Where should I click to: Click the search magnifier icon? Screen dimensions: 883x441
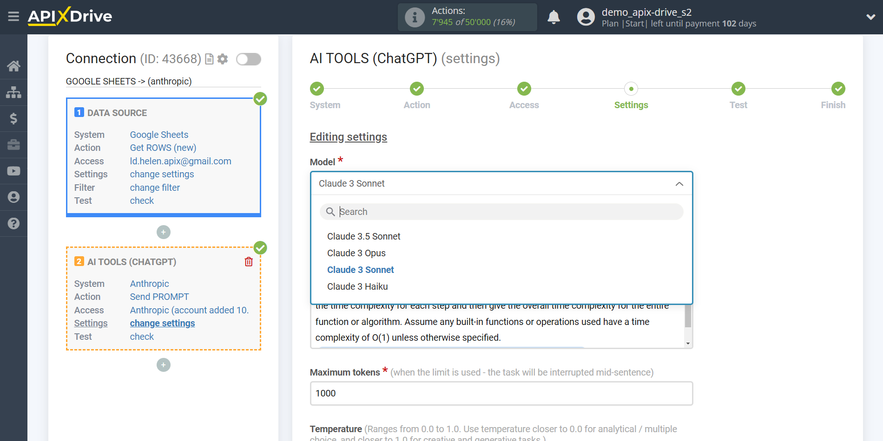tap(330, 212)
